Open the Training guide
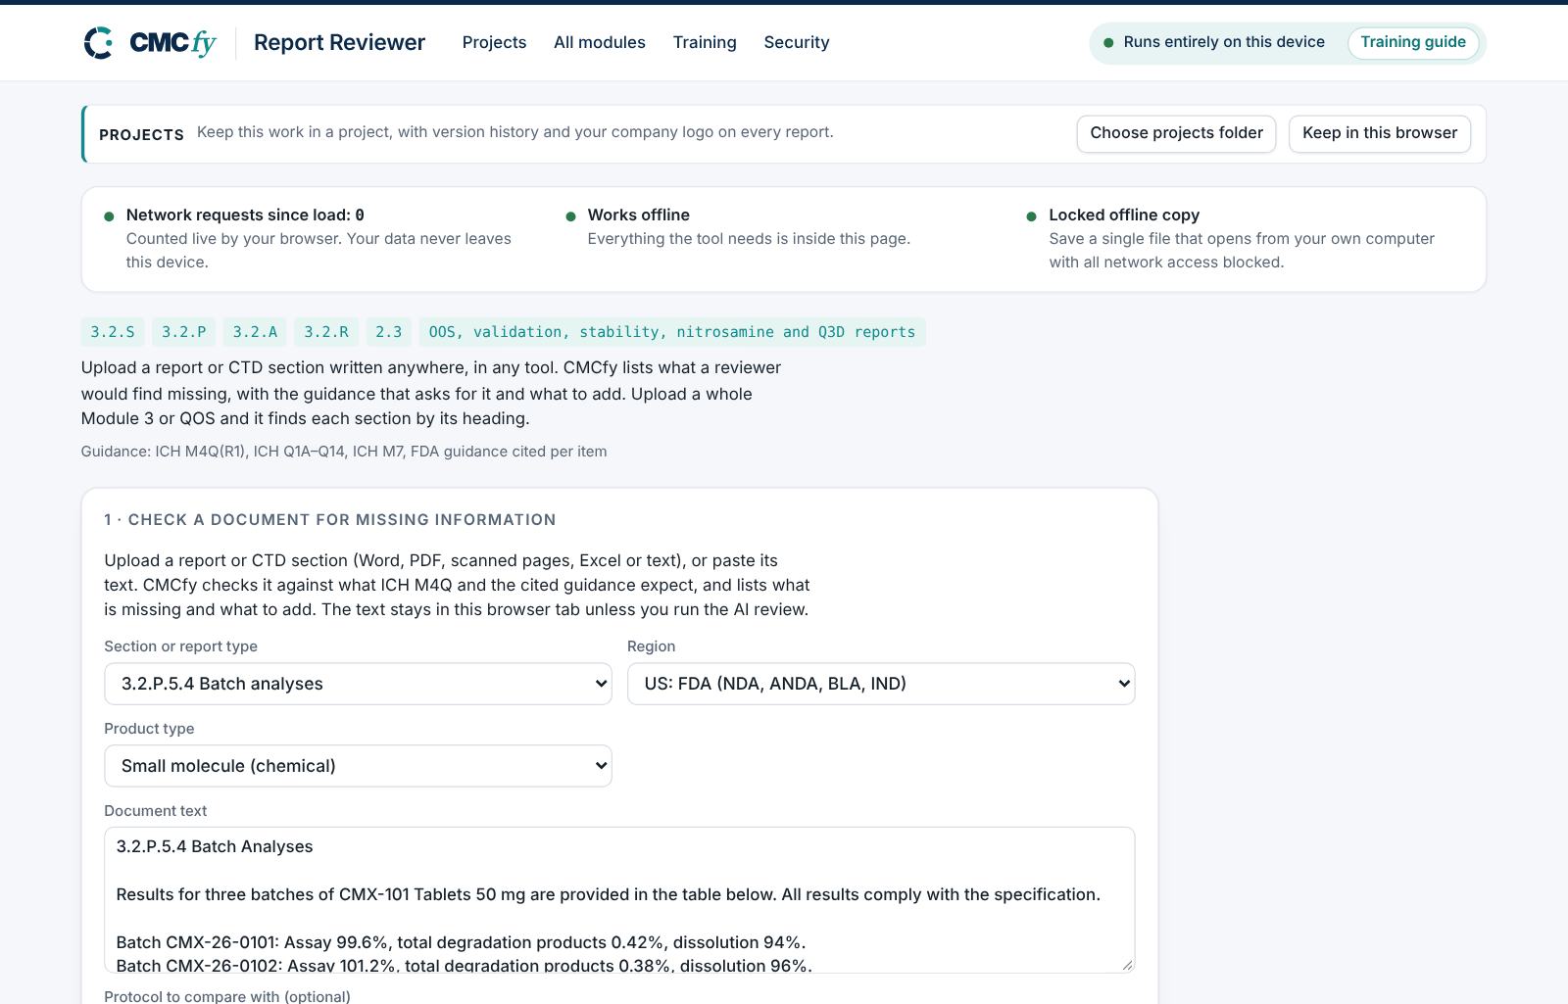1568x1004 pixels. pos(1413,42)
